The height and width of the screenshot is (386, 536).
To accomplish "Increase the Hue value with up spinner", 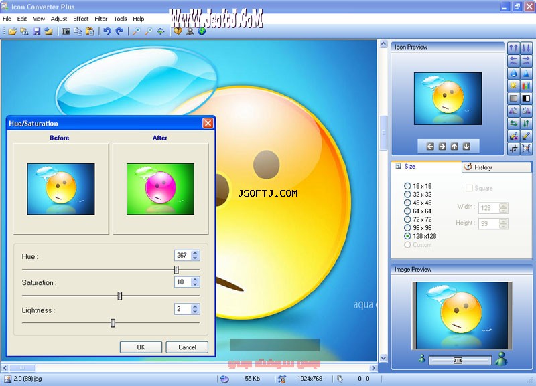I will pyautogui.click(x=195, y=253).
